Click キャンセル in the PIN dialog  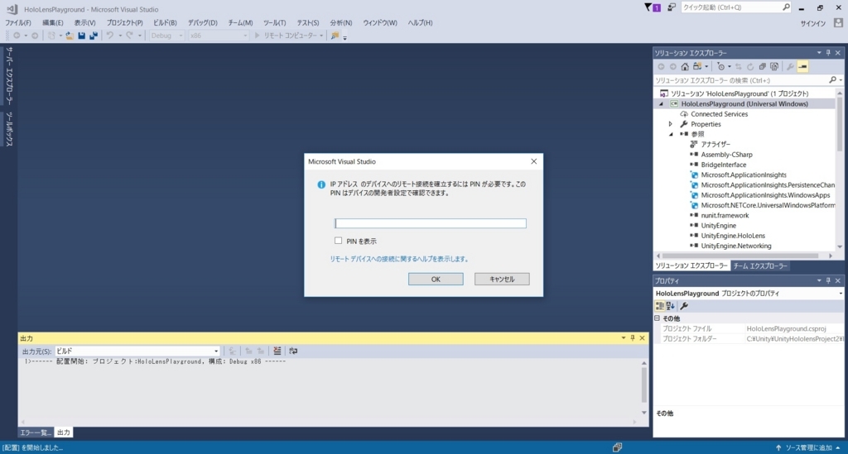502,279
